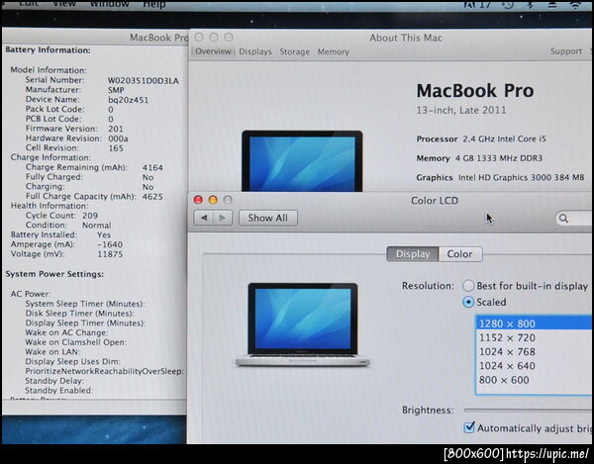Click the Condition value Normal
The width and height of the screenshot is (594, 464).
click(97, 226)
